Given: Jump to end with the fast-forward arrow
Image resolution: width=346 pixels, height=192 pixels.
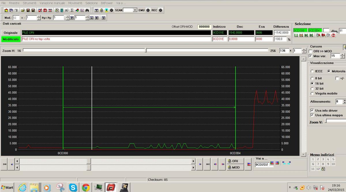Looking at the screenshot, I should [208, 164].
